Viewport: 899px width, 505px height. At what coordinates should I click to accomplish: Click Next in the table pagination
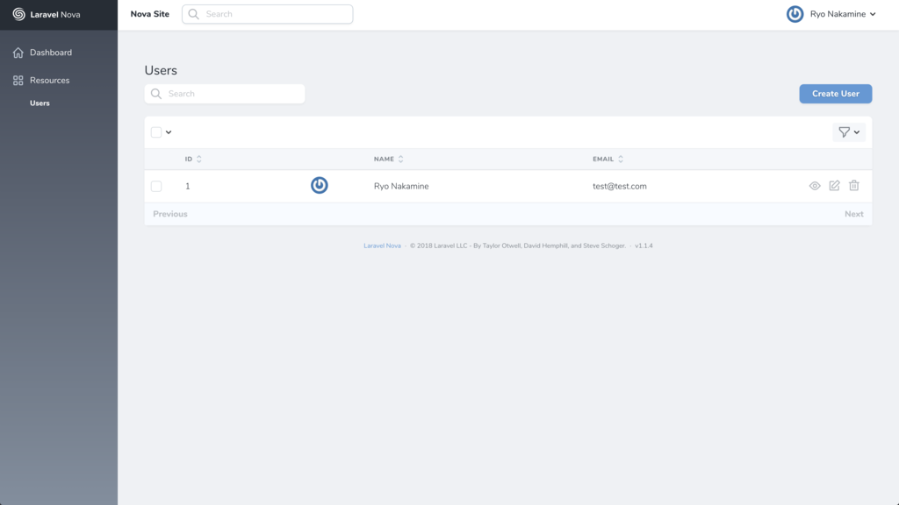tap(852, 213)
